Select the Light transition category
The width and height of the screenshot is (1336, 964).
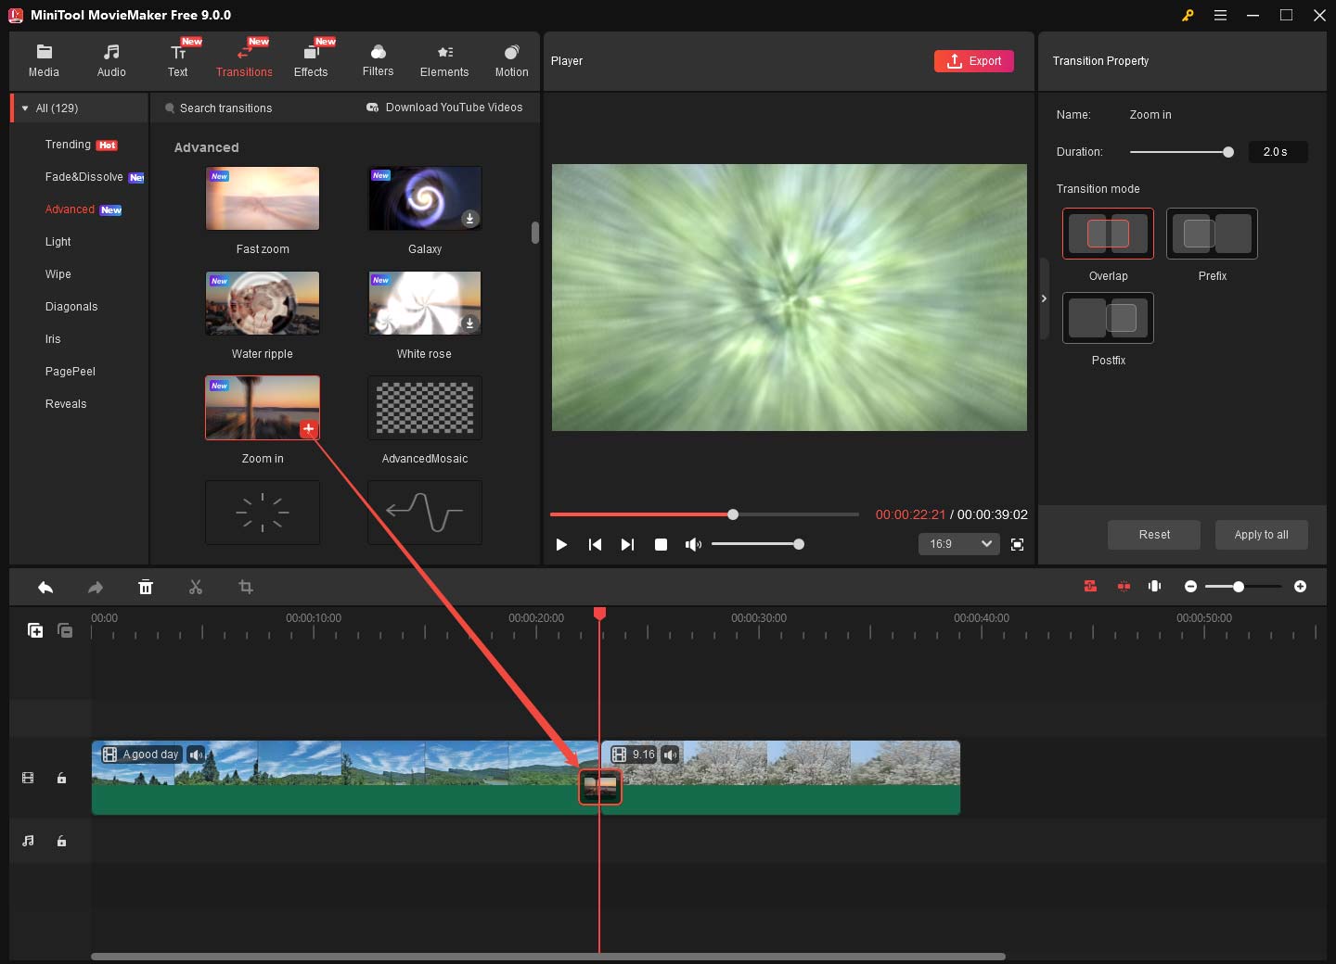(58, 242)
